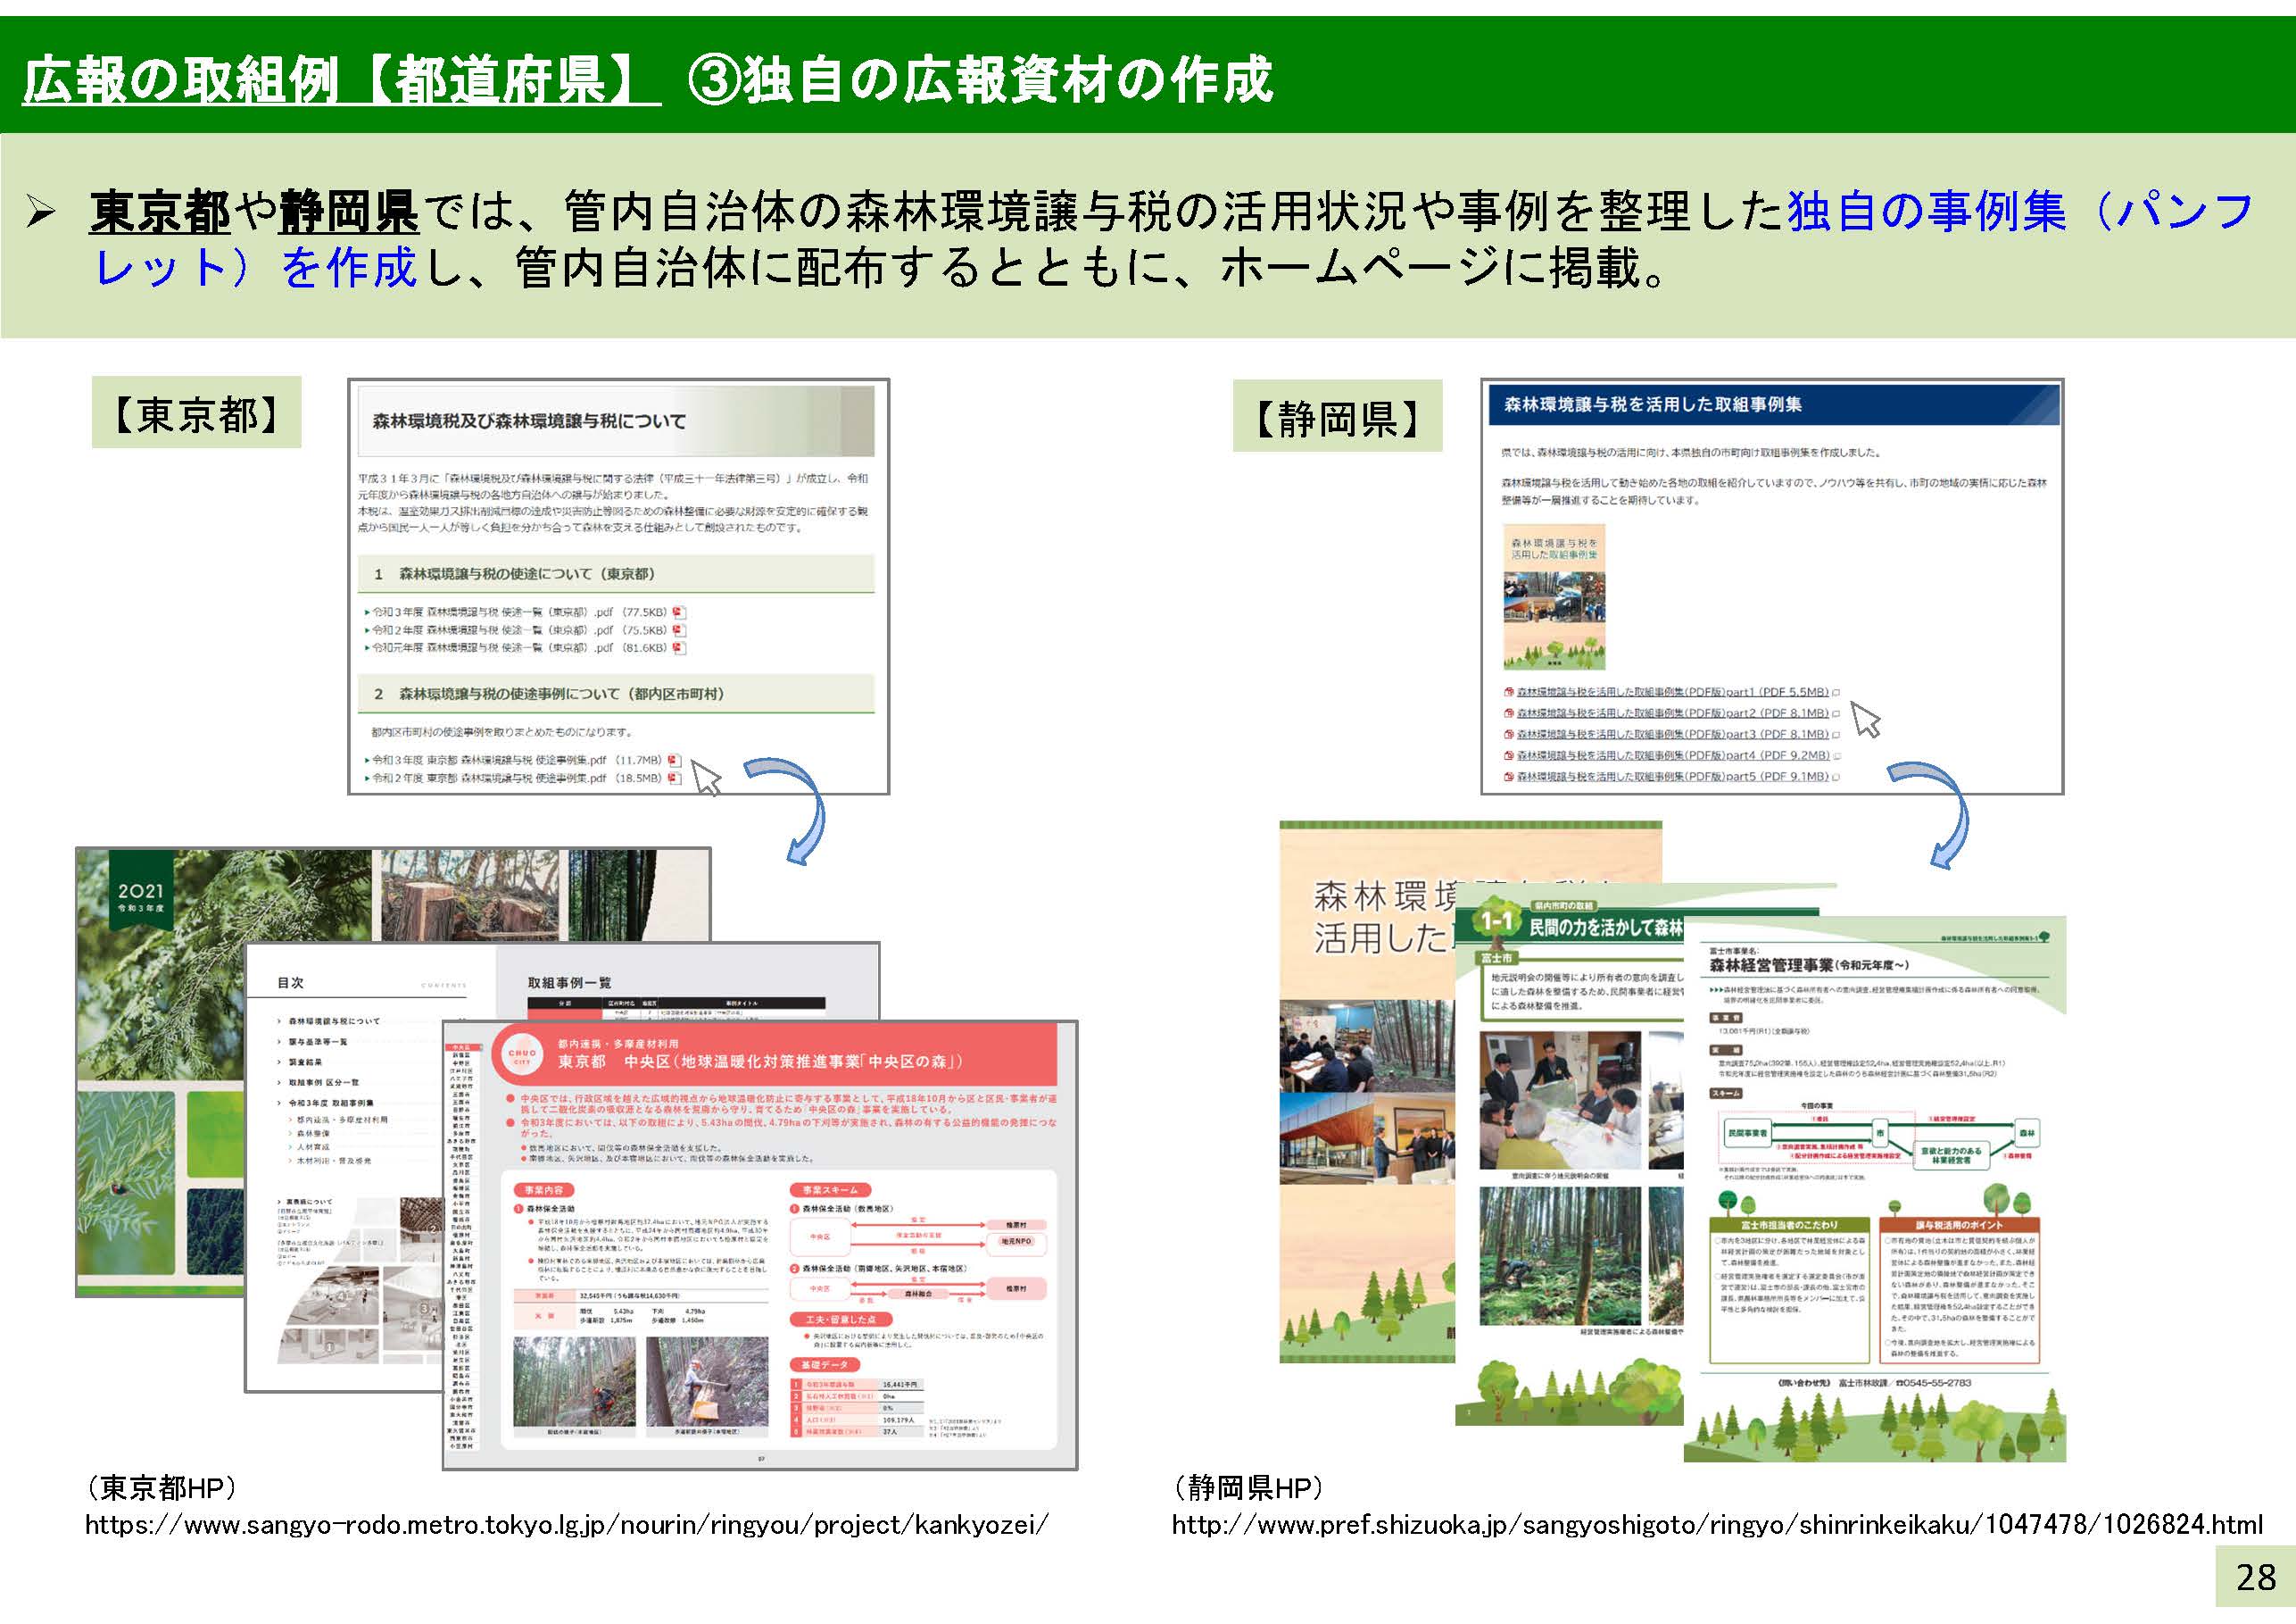Click red PDF icon before Shizuoka part3 link
Image resolution: width=2296 pixels, height=1624 pixels.
click(1509, 734)
